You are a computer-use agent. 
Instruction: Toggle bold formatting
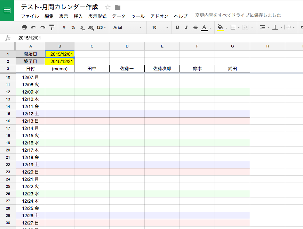[x=177, y=27]
